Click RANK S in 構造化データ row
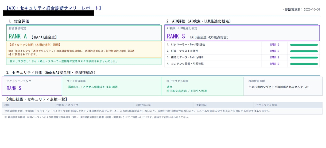This screenshot has width=326, height=148. point(274,57)
